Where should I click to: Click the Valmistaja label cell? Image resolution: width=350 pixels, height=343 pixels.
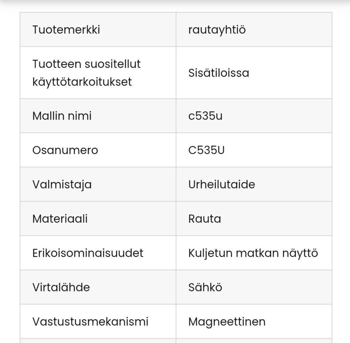62,184
